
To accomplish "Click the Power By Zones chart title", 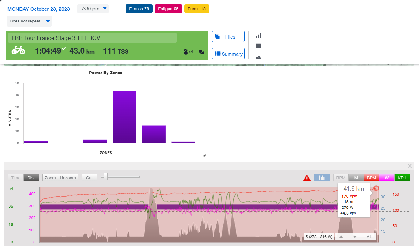I will 106,73.
